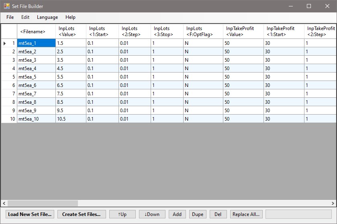Select the mt5ea_1 filename cell
The width and height of the screenshot is (337, 224).
tap(36, 43)
